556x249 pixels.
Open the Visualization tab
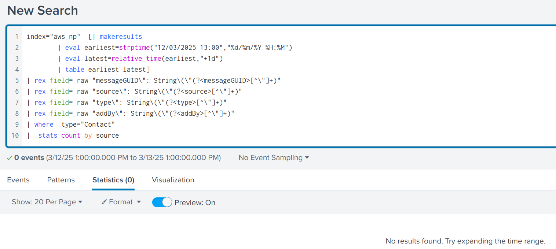(173, 180)
